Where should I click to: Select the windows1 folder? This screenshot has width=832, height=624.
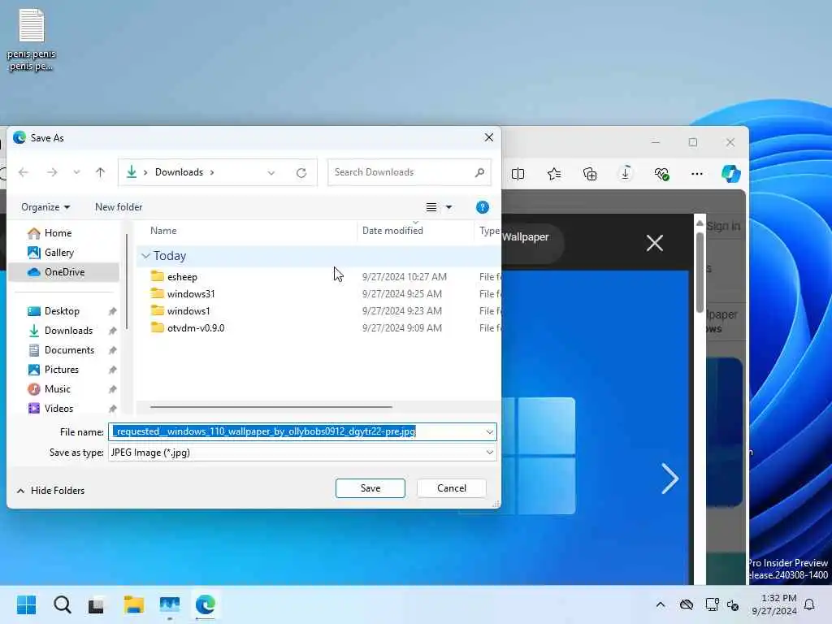[x=188, y=311]
